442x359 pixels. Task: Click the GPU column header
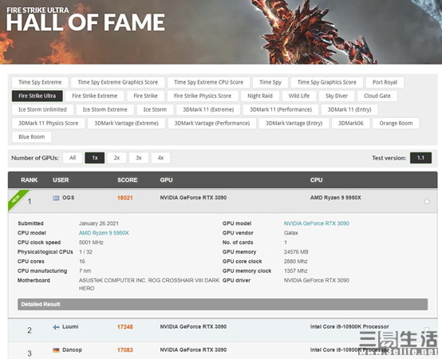[166, 179]
